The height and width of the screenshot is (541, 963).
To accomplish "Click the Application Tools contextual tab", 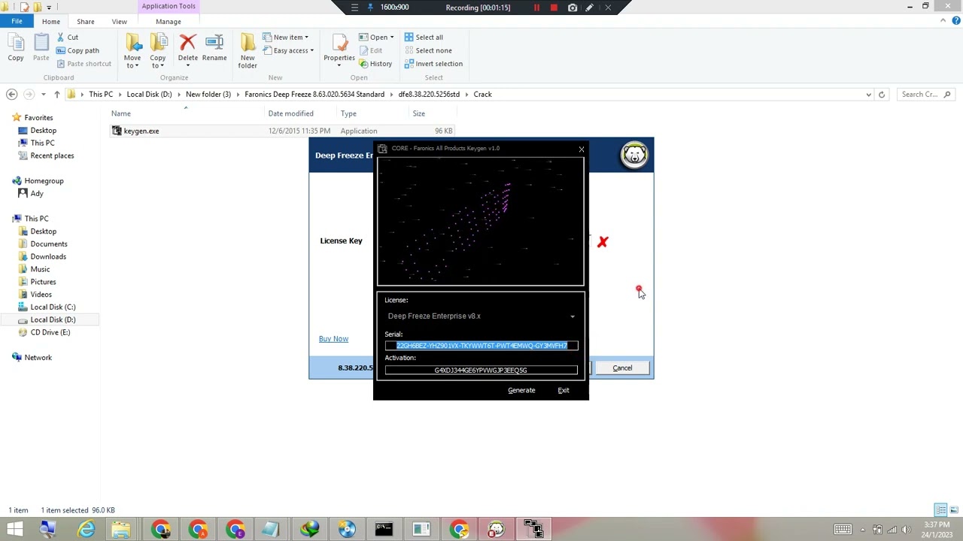I will tap(169, 6).
